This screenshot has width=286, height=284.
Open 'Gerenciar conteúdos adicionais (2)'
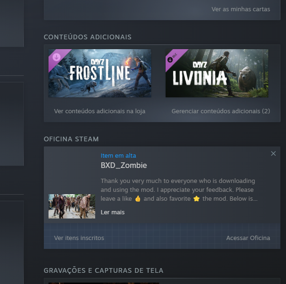point(221,111)
